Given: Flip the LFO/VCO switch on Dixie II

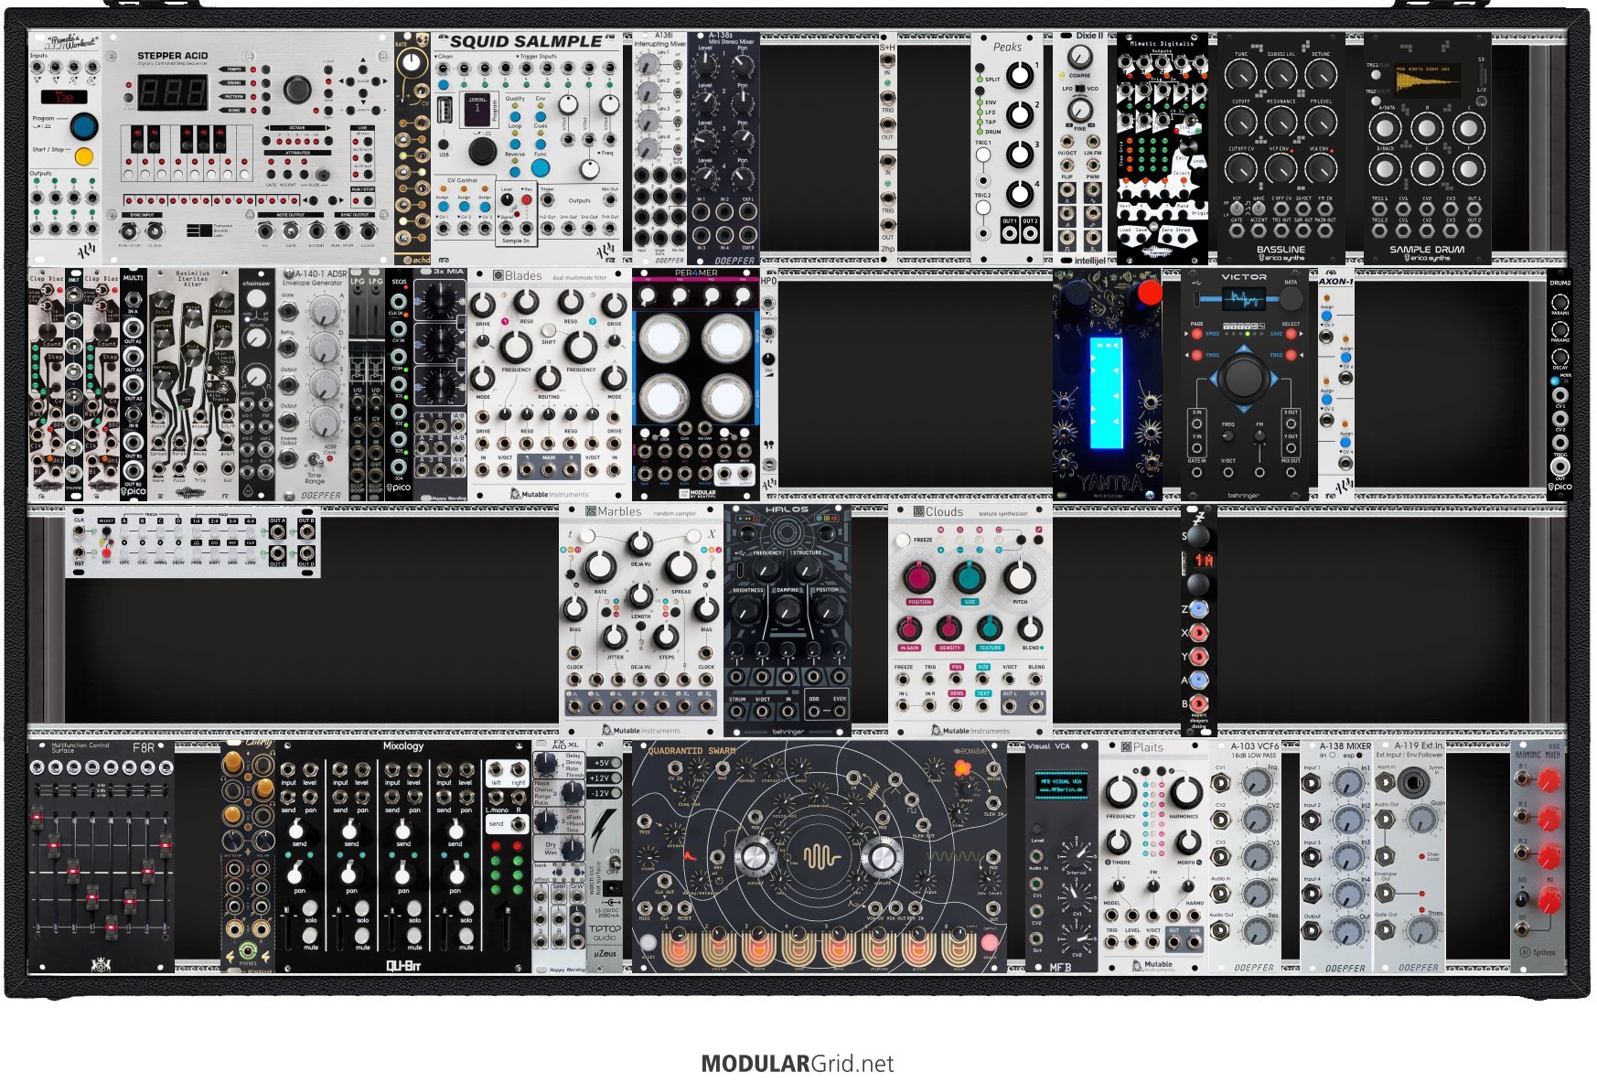Looking at the screenshot, I should coord(1080,89).
